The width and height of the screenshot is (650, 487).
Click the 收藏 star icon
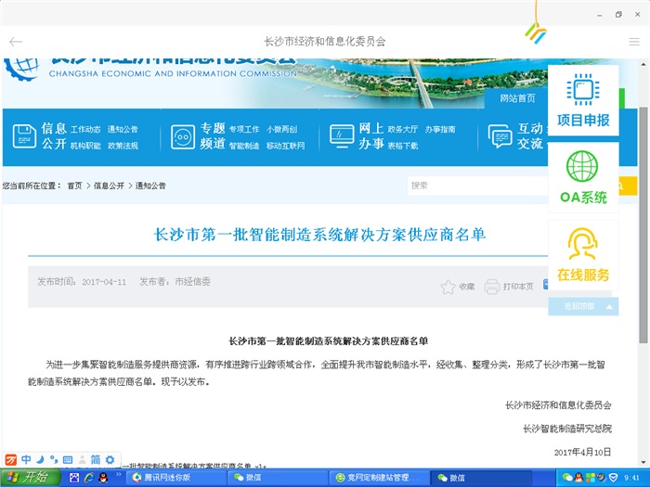[448, 287]
